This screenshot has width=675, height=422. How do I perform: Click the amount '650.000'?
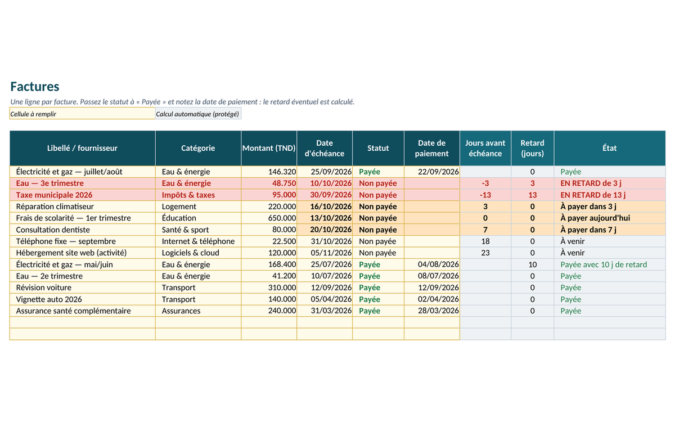tap(269, 218)
